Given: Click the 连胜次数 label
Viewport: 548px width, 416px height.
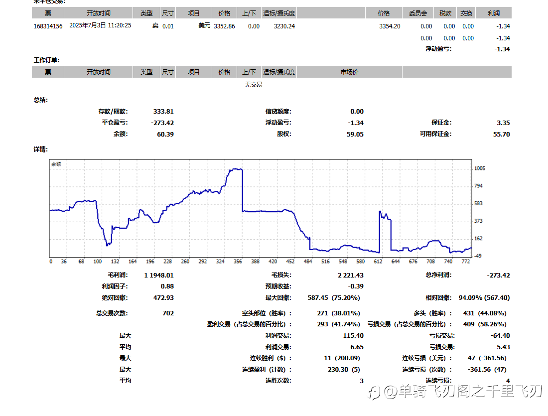Looking at the screenshot, I should [x=278, y=381].
